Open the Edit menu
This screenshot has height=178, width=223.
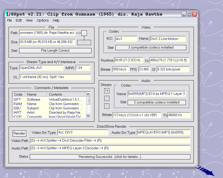click(x=19, y=20)
